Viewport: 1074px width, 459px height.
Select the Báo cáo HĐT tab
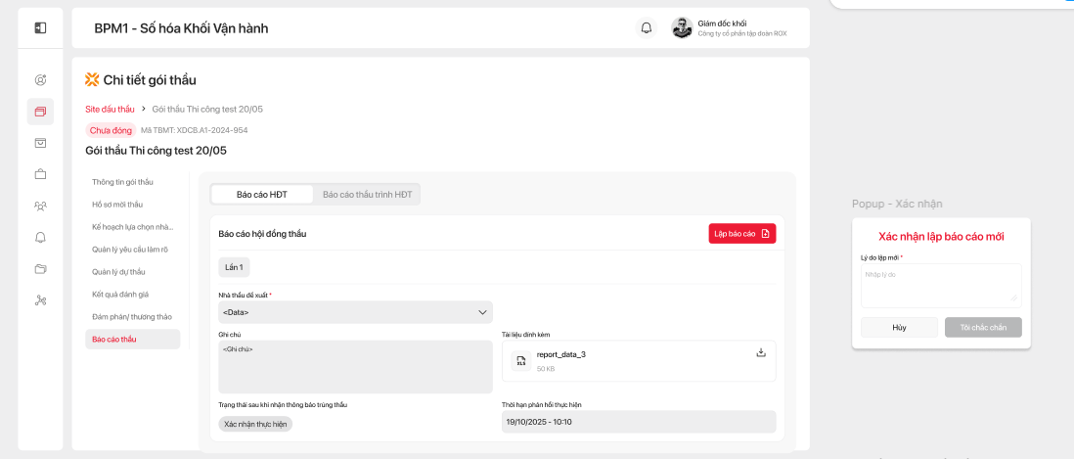tap(262, 195)
